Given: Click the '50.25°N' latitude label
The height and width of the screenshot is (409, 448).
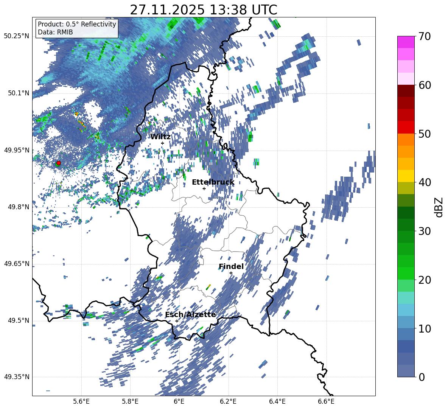Looking at the screenshot, I should (17, 36).
